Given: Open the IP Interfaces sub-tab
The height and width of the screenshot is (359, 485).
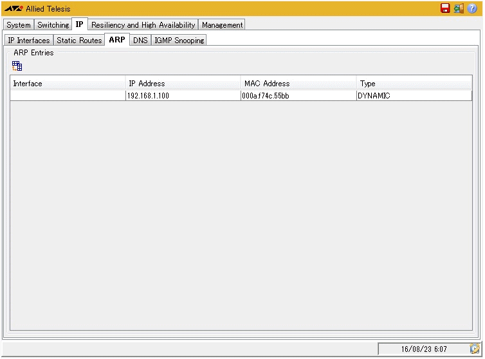Looking at the screenshot, I should (x=29, y=41).
